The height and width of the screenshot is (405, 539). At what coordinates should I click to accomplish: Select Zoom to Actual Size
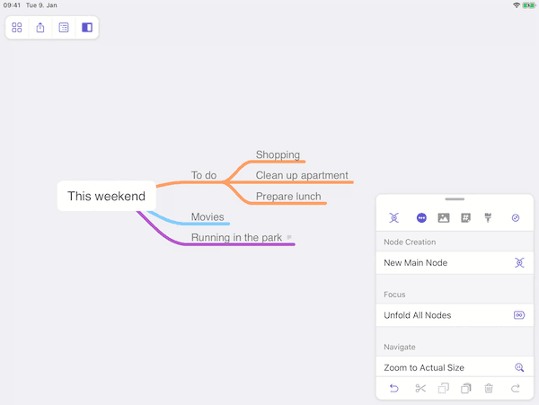pyautogui.click(x=455, y=367)
